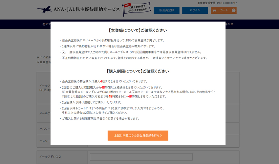Click the 不正利用防止 screening notice line
Screen dimensions: 279x164
coord(135,58)
